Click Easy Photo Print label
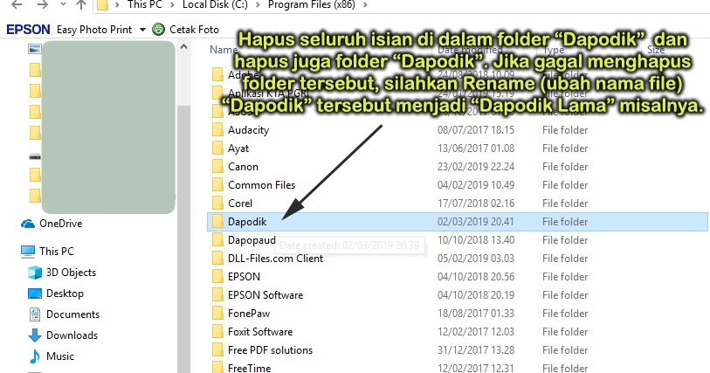 94,30
